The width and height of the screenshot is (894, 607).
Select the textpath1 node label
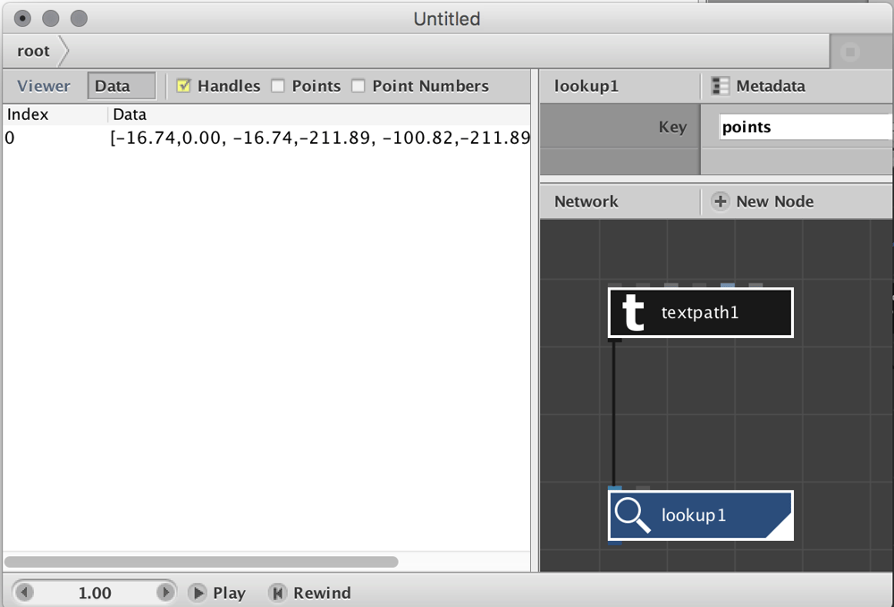point(700,312)
